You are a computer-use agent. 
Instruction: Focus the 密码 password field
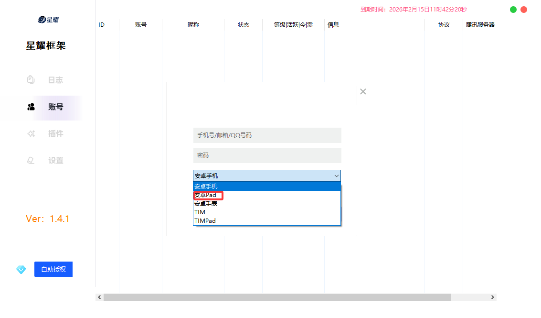click(267, 155)
